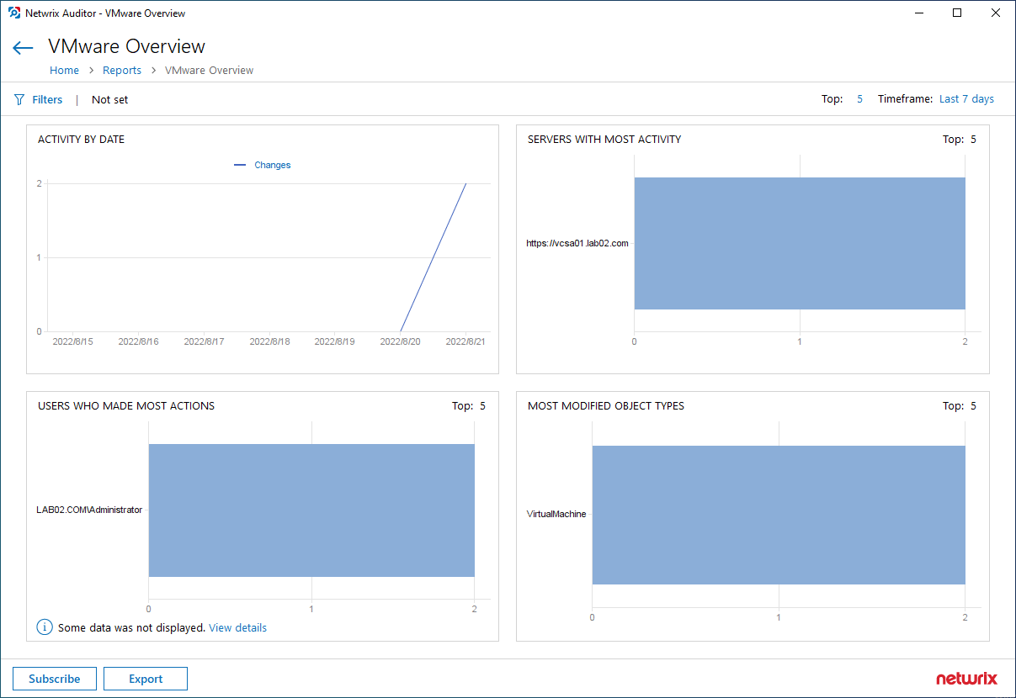
Task: Click the 2022/8/21 axis date
Action: 465,341
